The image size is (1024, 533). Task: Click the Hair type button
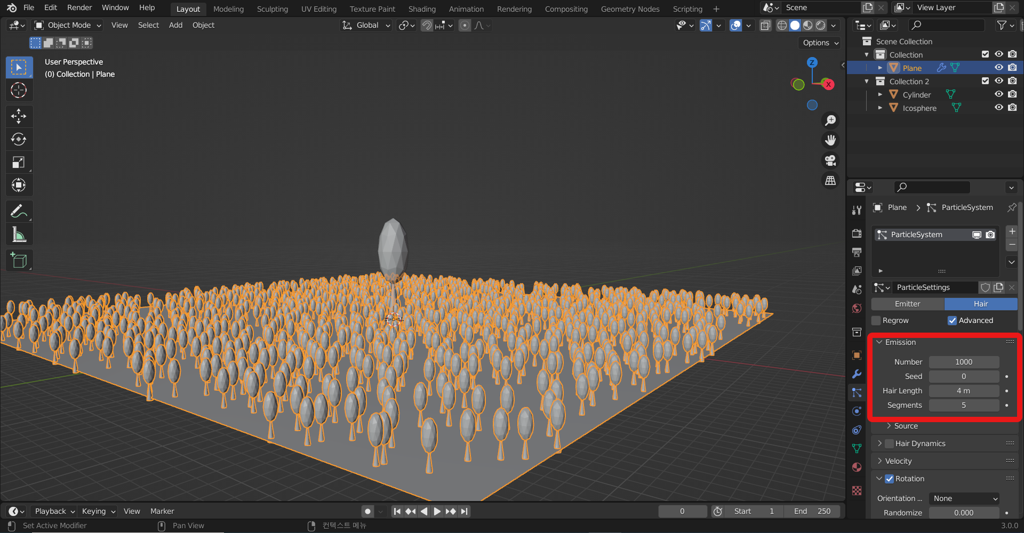point(981,304)
